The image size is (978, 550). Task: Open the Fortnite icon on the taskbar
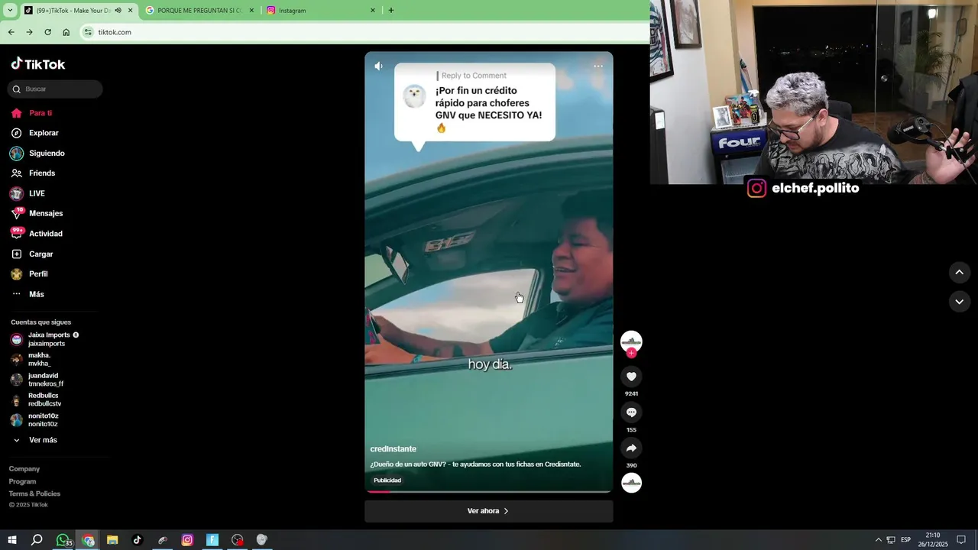(x=212, y=540)
